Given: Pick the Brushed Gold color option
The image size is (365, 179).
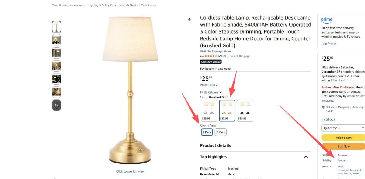Looking at the screenshot, I should coord(227,110).
